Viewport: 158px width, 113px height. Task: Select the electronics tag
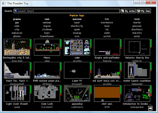coord(107,22)
